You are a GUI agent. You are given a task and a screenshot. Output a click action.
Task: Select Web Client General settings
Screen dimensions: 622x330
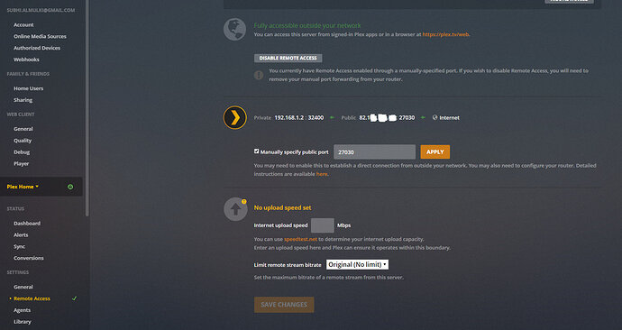pyautogui.click(x=23, y=129)
